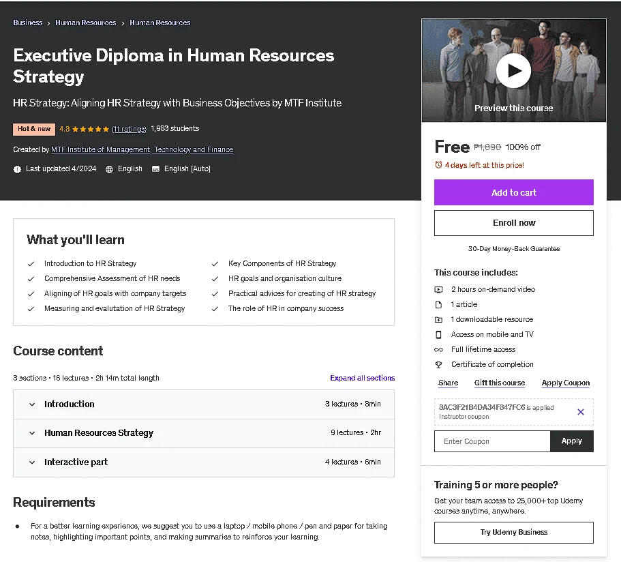Go to Business breadcrumb

[x=28, y=23]
